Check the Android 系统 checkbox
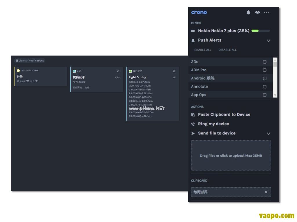This screenshot has width=297, height=222. (x=265, y=78)
